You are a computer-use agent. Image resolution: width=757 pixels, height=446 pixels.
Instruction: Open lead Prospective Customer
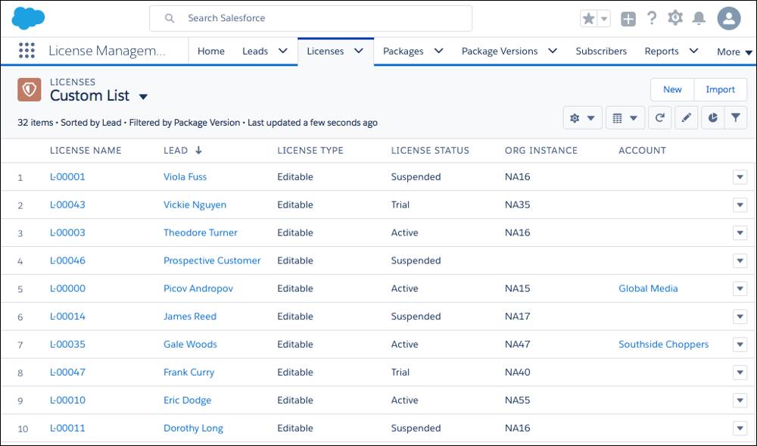point(212,260)
